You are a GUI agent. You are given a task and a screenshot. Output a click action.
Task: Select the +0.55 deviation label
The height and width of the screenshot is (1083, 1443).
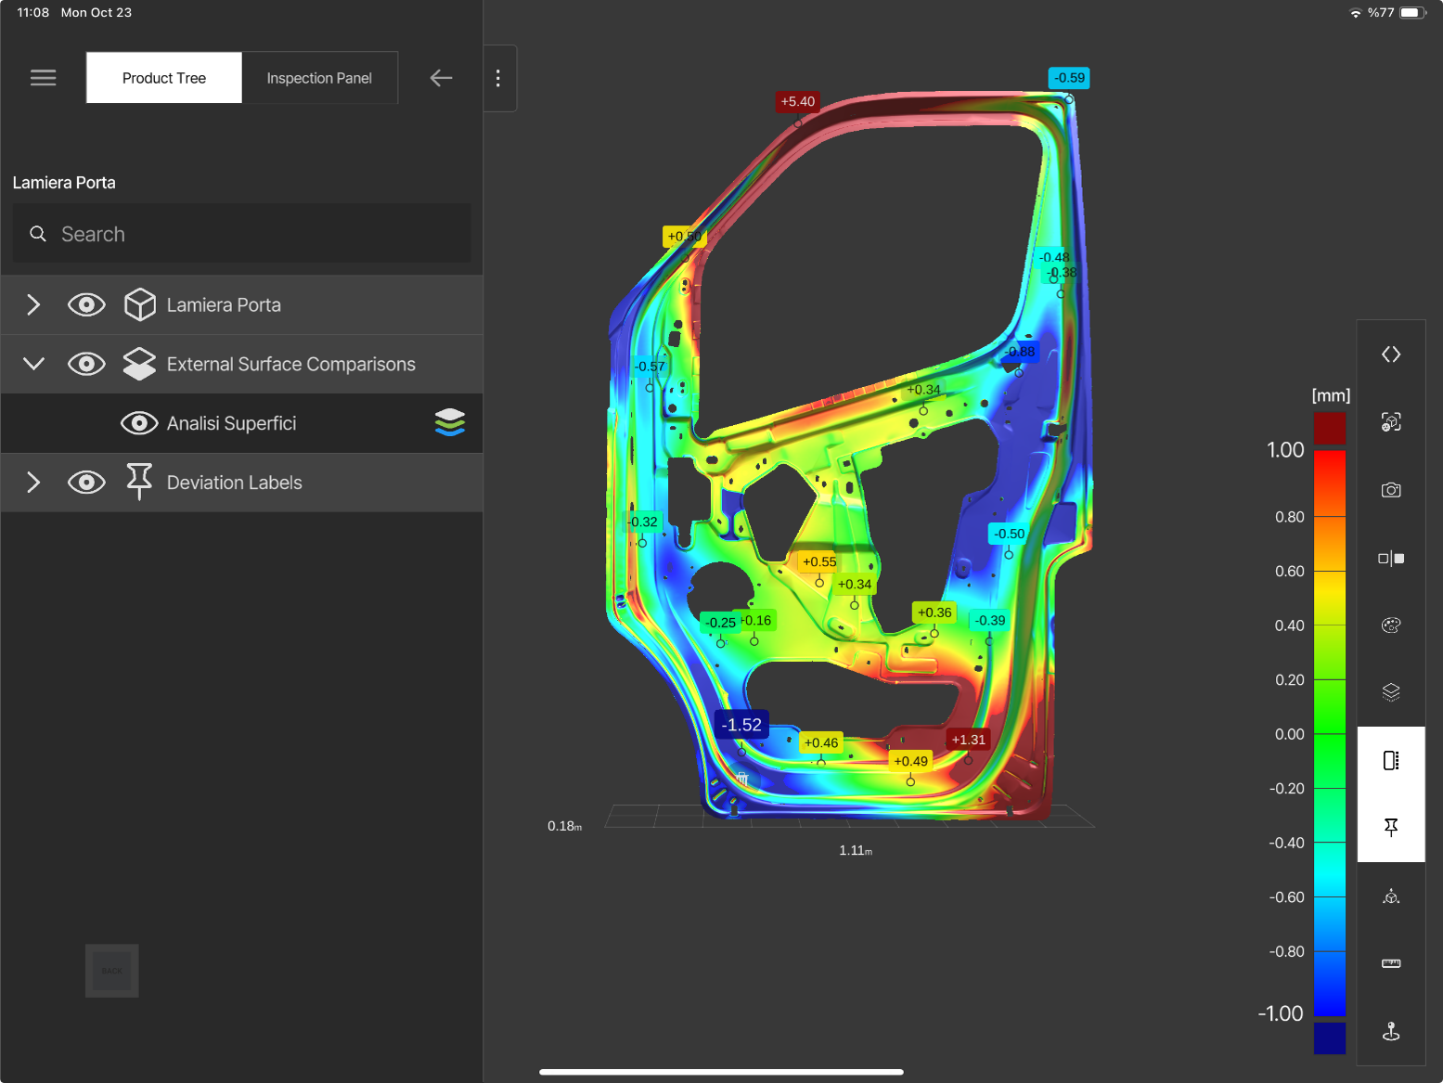819,561
